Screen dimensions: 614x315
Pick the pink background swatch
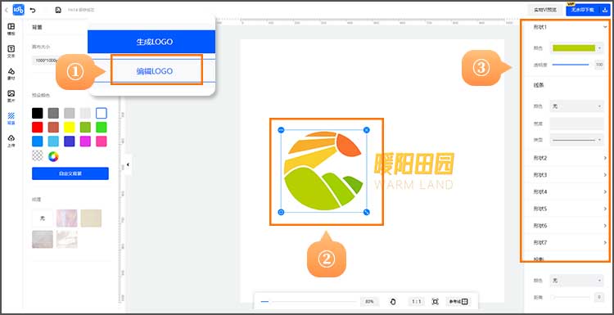click(x=102, y=142)
